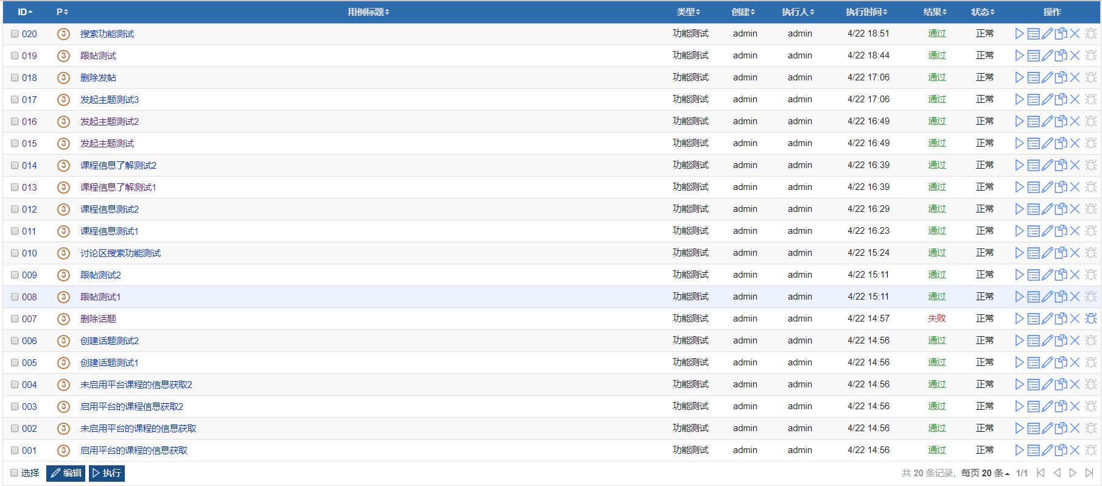The image size is (1102, 486).
Task: Edit pencil icon for case 003 启用平台的课程信息获取2
Action: click(1047, 407)
